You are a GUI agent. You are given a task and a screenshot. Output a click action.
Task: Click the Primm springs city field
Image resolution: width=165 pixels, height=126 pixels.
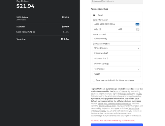click(x=117, y=64)
